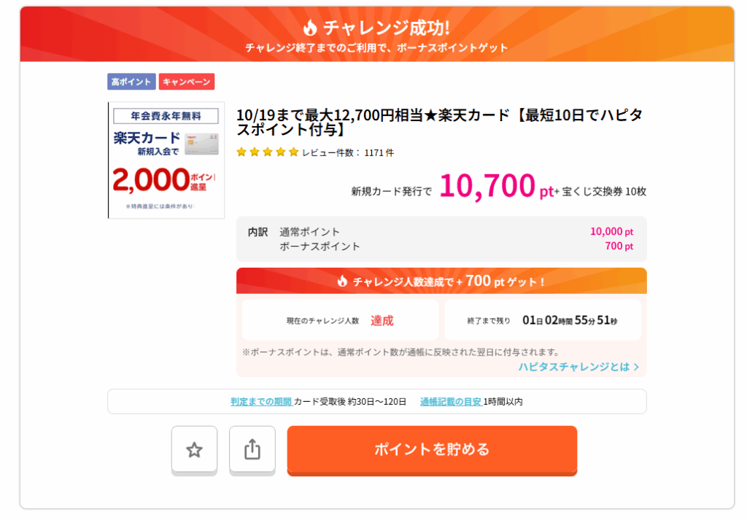
Task: Click the 10,700 pt points amount
Action: click(496, 187)
